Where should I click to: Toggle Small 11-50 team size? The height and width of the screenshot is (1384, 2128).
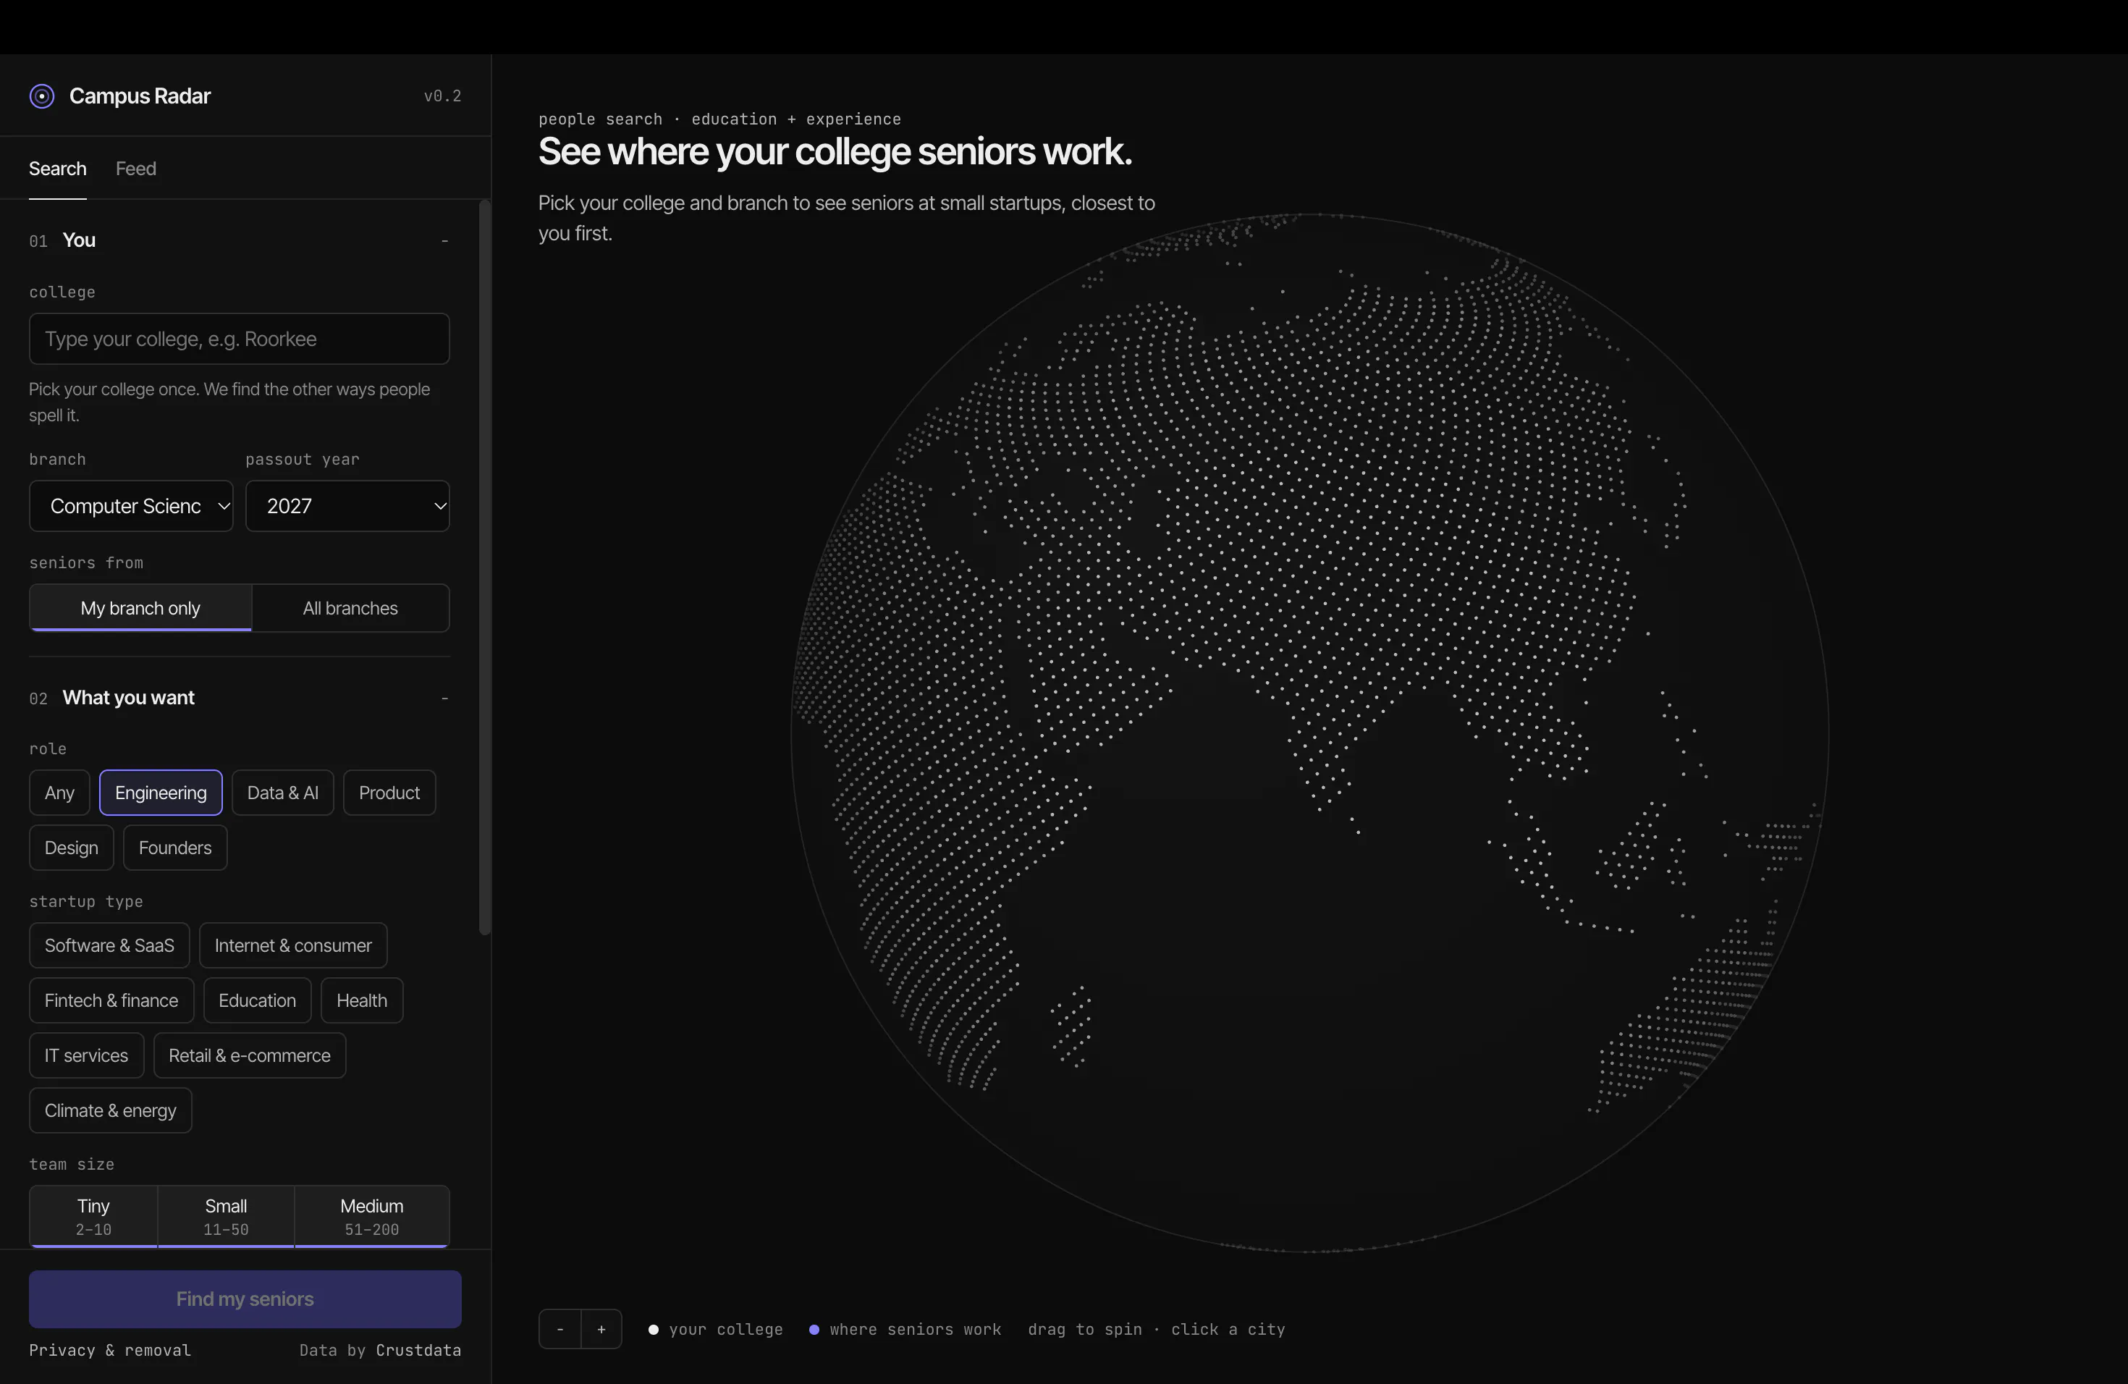tap(227, 1216)
